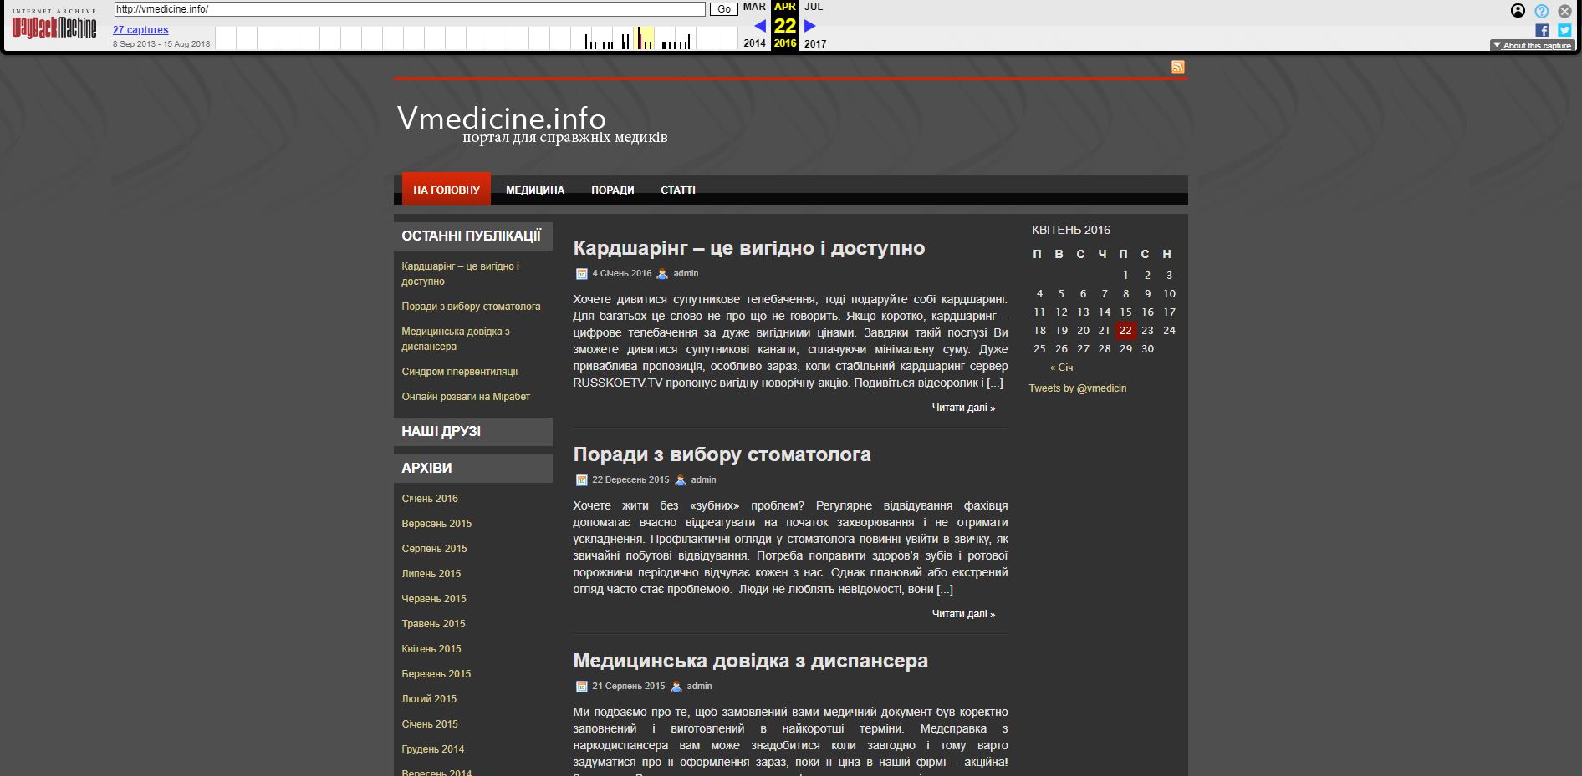Open the Медицина menu item

(x=535, y=190)
